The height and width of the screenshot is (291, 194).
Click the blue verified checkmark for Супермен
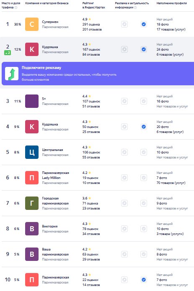pos(144,24)
